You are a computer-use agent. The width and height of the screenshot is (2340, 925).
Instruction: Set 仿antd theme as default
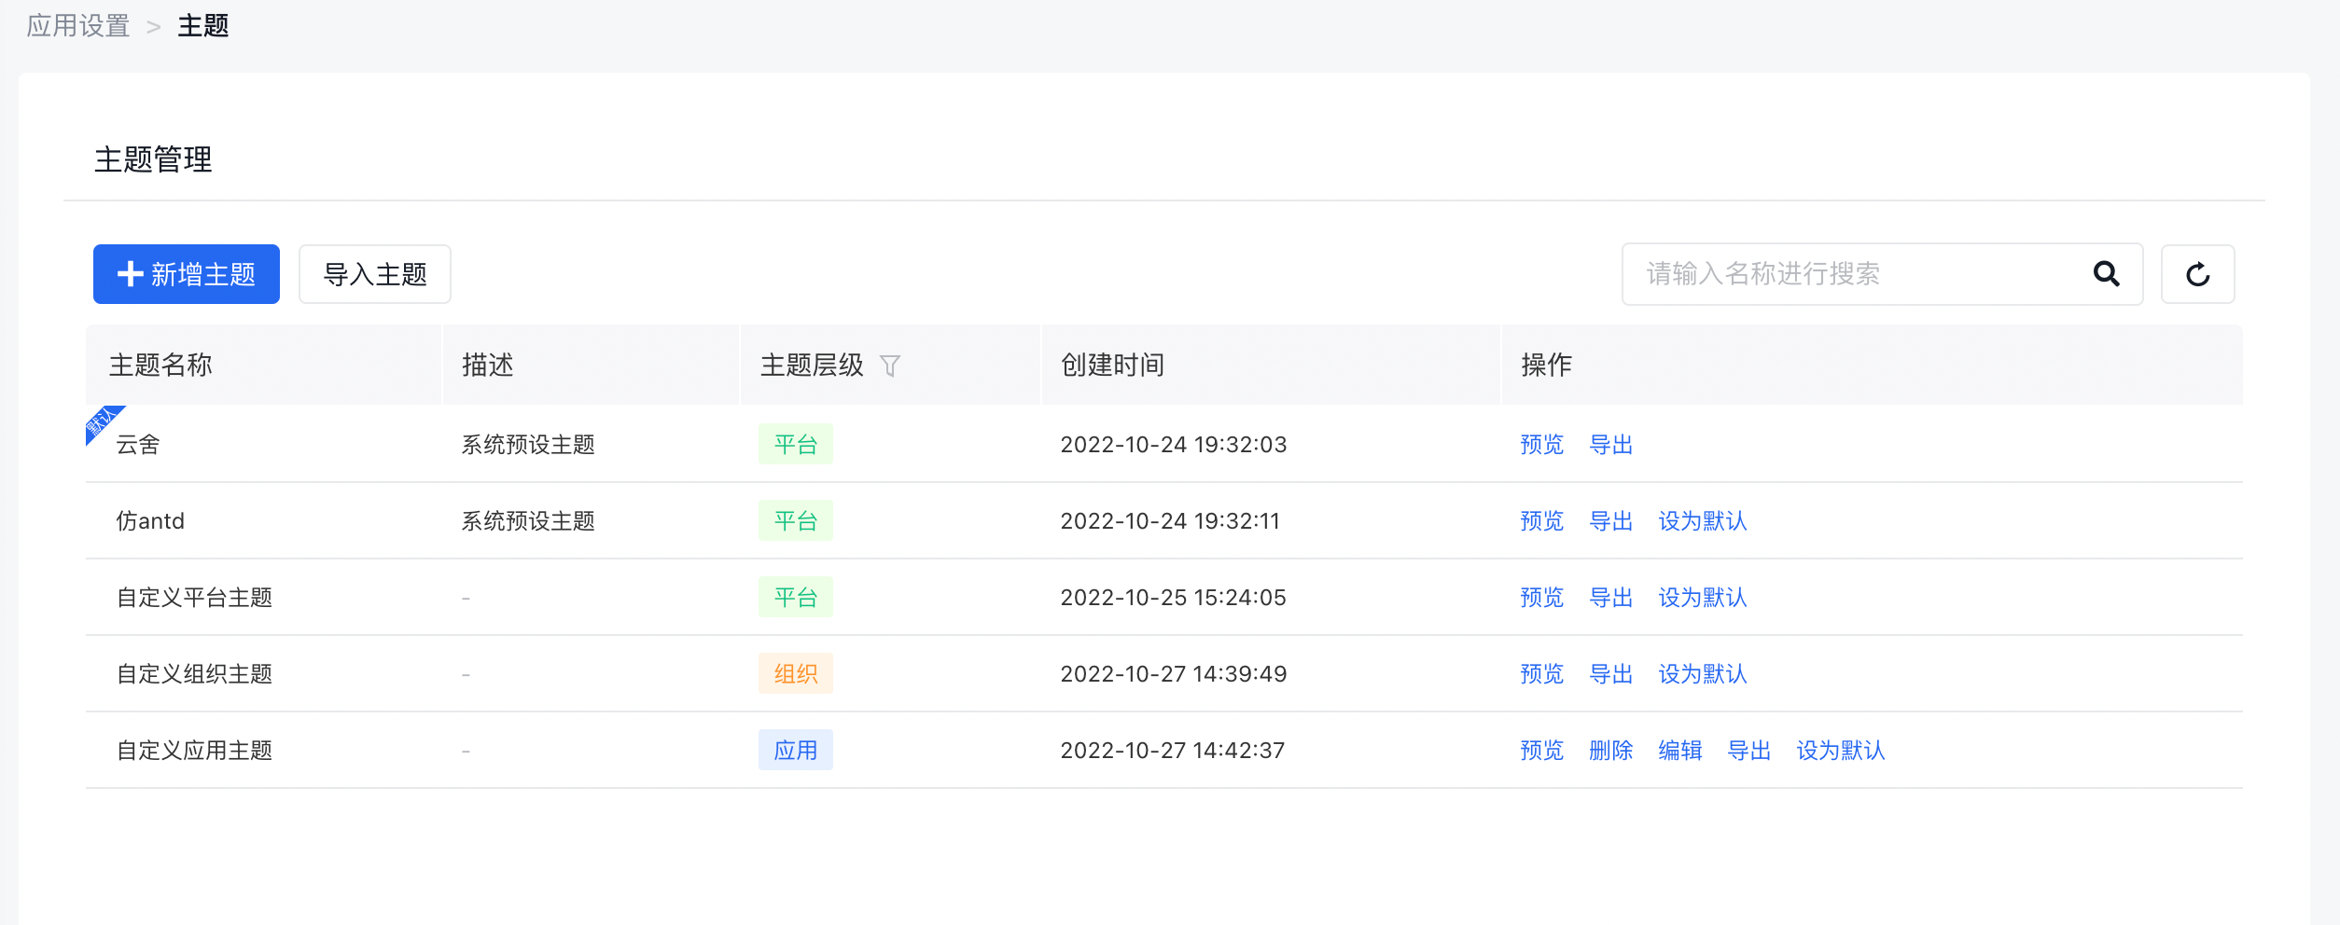click(x=1702, y=521)
